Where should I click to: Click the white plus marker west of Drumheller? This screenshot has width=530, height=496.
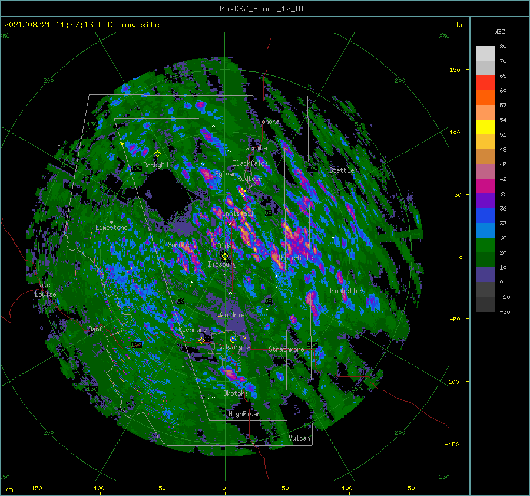tap(333, 237)
